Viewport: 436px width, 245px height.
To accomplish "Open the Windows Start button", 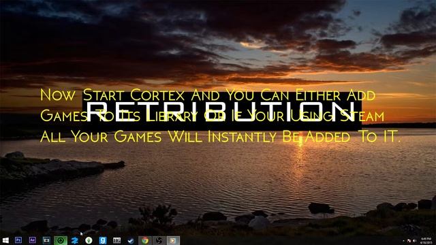I will 5,240.
